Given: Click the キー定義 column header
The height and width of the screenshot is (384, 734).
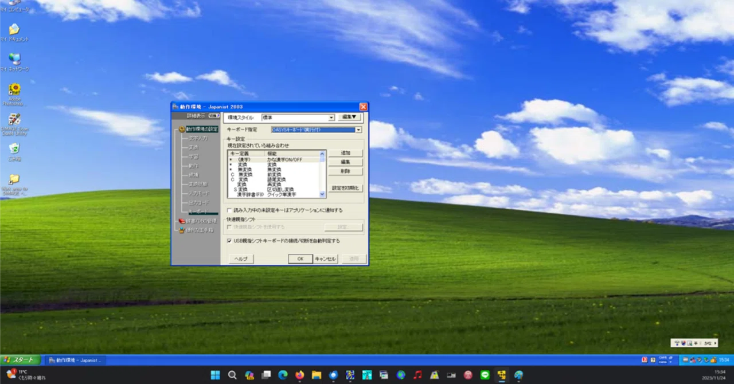Looking at the screenshot, I should click(x=246, y=154).
